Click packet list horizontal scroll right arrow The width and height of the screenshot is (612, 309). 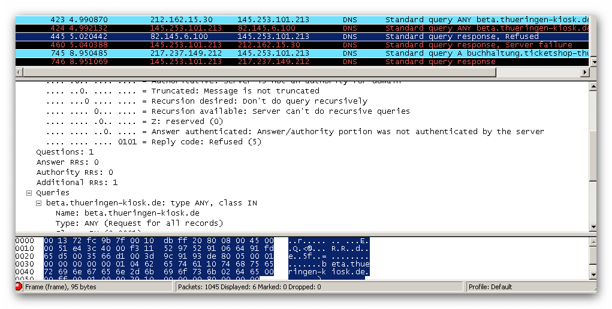584,72
